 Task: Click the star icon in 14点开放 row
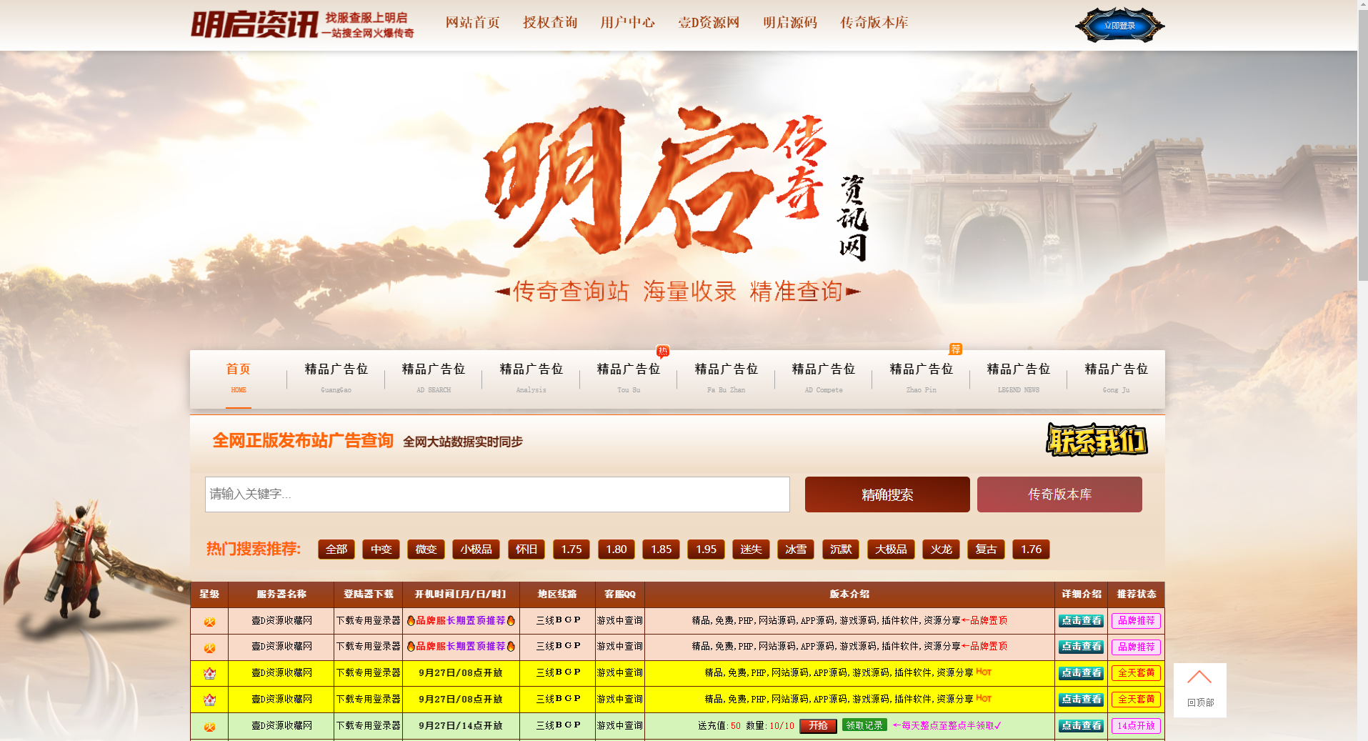[x=209, y=726]
